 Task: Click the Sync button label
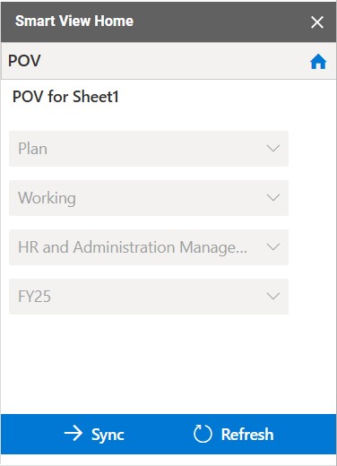pyautogui.click(x=108, y=435)
